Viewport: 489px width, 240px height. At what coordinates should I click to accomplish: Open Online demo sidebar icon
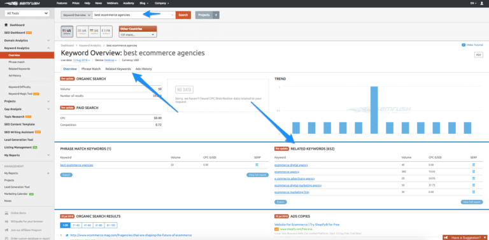point(6,213)
